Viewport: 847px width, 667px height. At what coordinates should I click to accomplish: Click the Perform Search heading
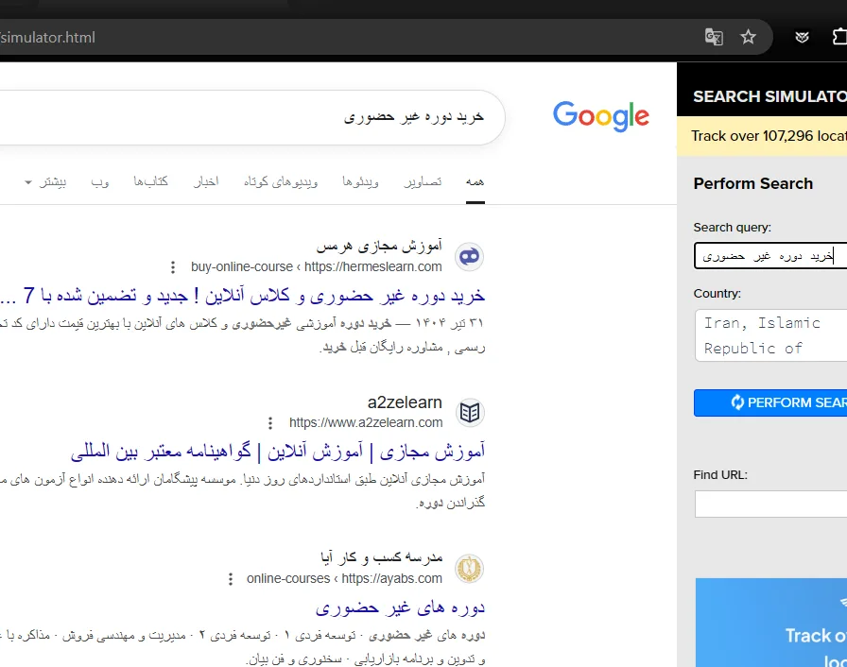(753, 183)
